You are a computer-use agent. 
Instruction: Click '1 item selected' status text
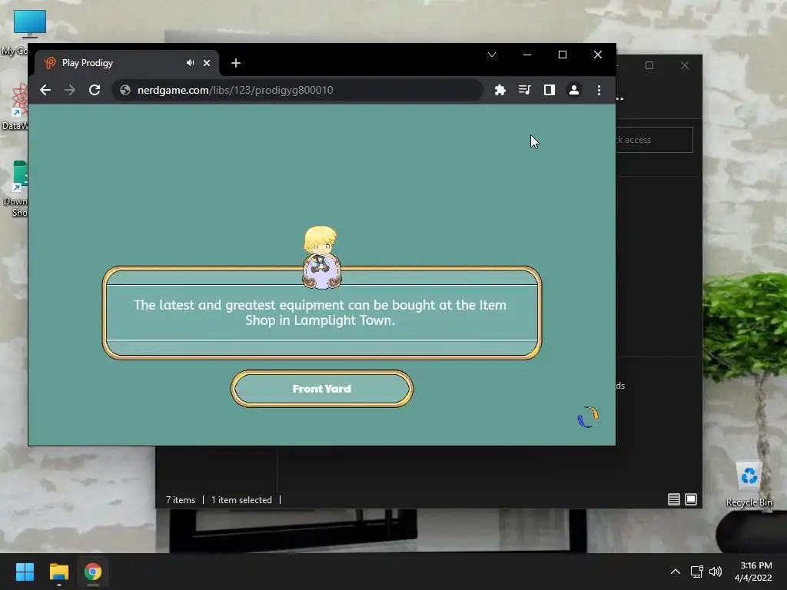[x=241, y=499]
